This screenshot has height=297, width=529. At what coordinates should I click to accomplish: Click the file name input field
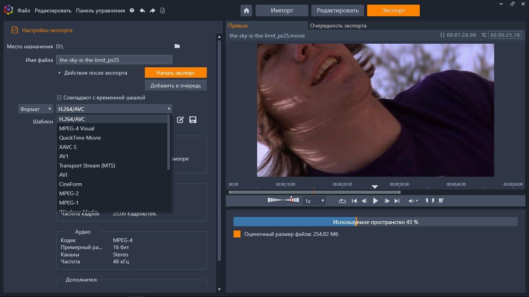pos(114,60)
